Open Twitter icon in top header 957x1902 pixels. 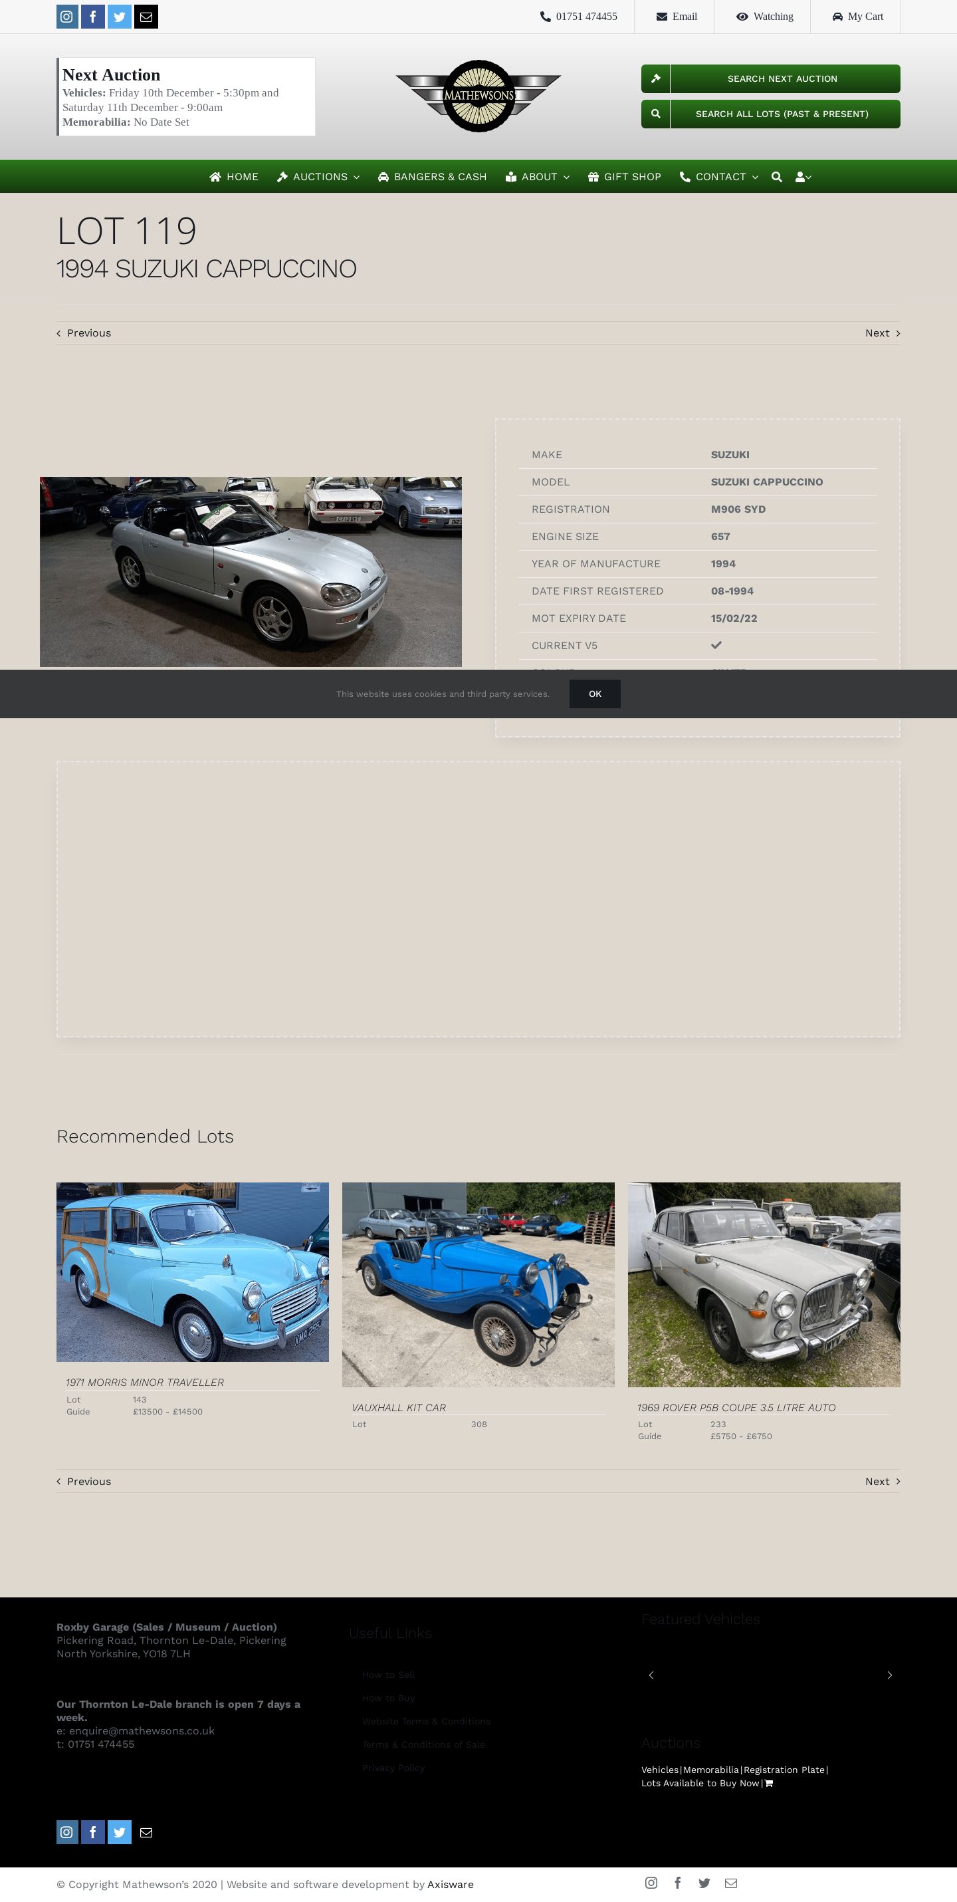tap(120, 16)
